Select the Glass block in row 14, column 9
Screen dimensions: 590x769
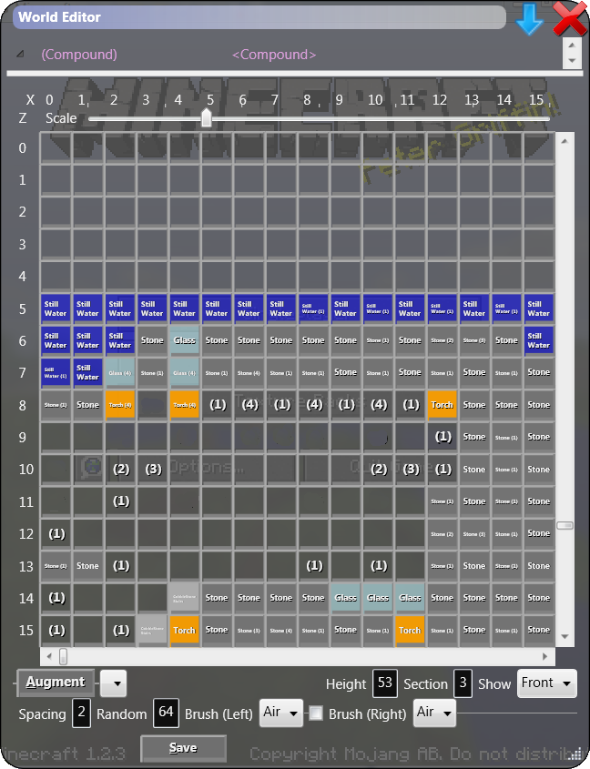(345, 598)
